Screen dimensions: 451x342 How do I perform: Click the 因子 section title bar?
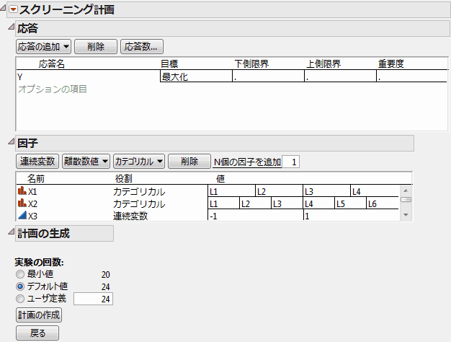coord(215,143)
